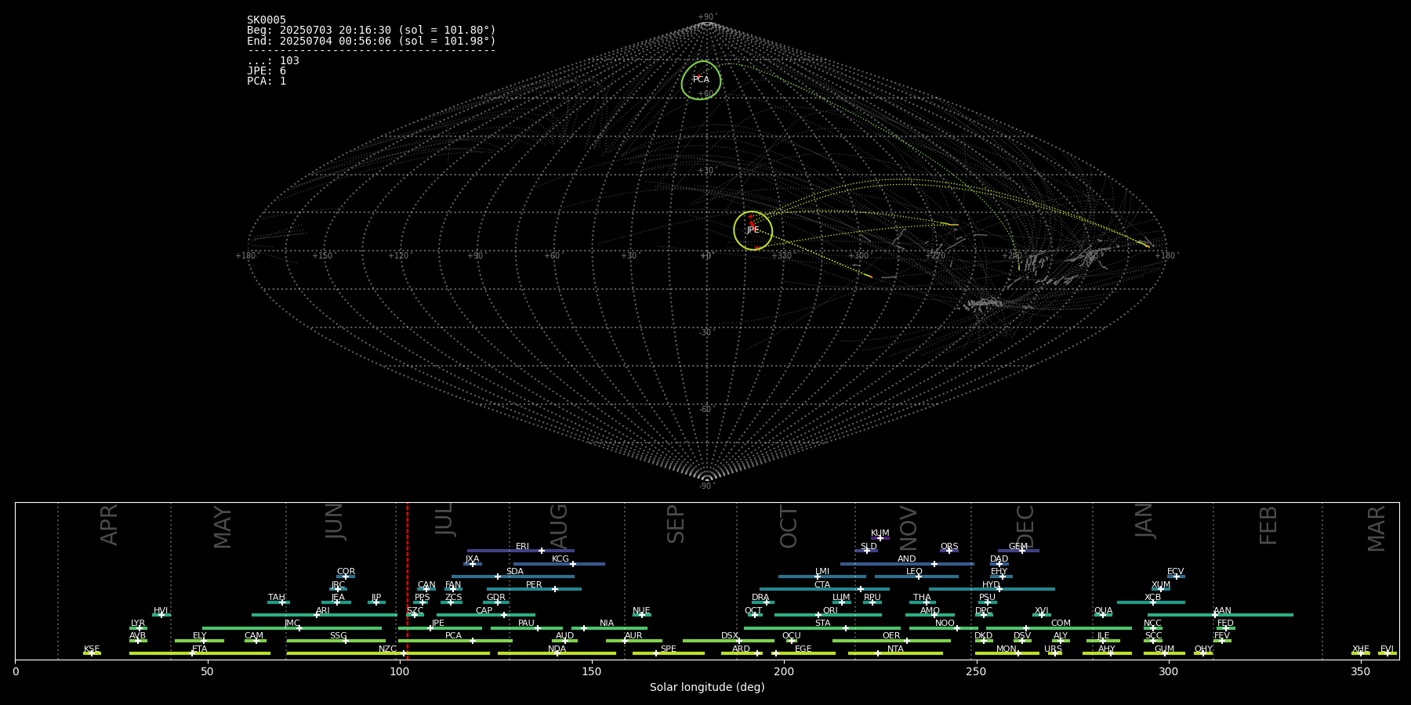The width and height of the screenshot is (1411, 705).
Task: Select the QUA shower label
Action: tap(1103, 611)
